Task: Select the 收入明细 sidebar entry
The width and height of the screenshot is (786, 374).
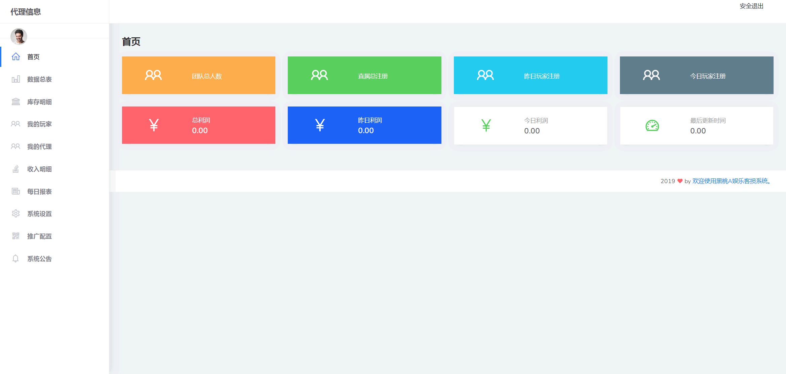Action: click(x=39, y=169)
